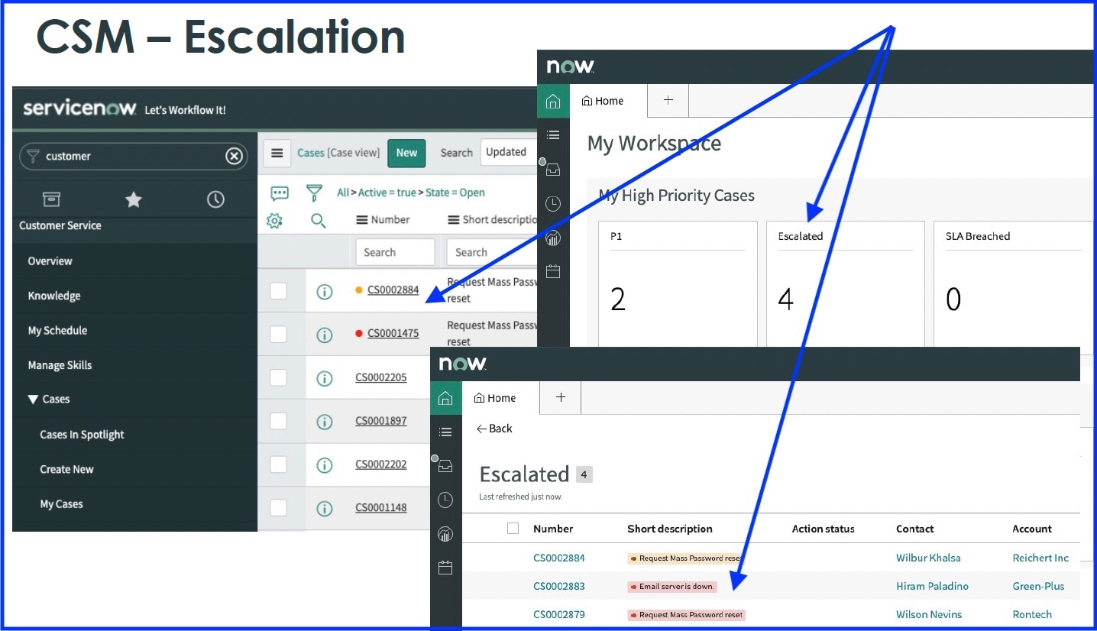1097x631 pixels.
Task: Open contact link Wilbur Khalsa
Action: point(928,558)
